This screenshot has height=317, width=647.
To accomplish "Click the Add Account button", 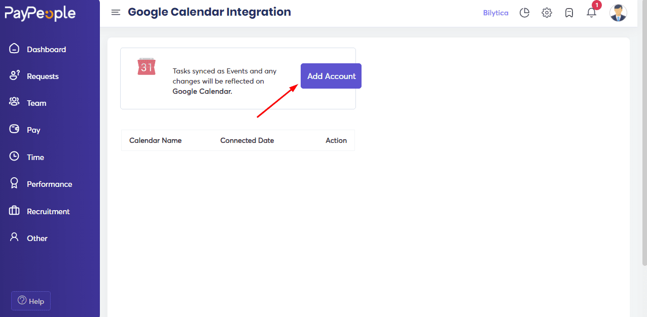I will pos(331,76).
